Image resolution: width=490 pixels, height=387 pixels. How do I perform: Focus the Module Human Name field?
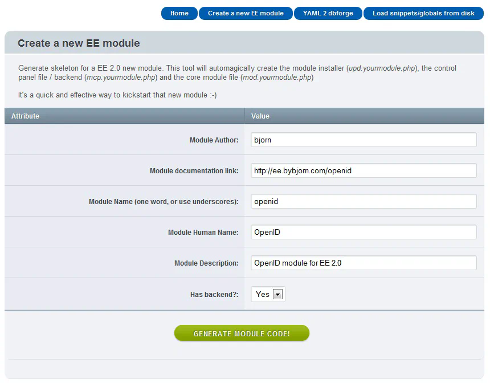[x=364, y=233]
